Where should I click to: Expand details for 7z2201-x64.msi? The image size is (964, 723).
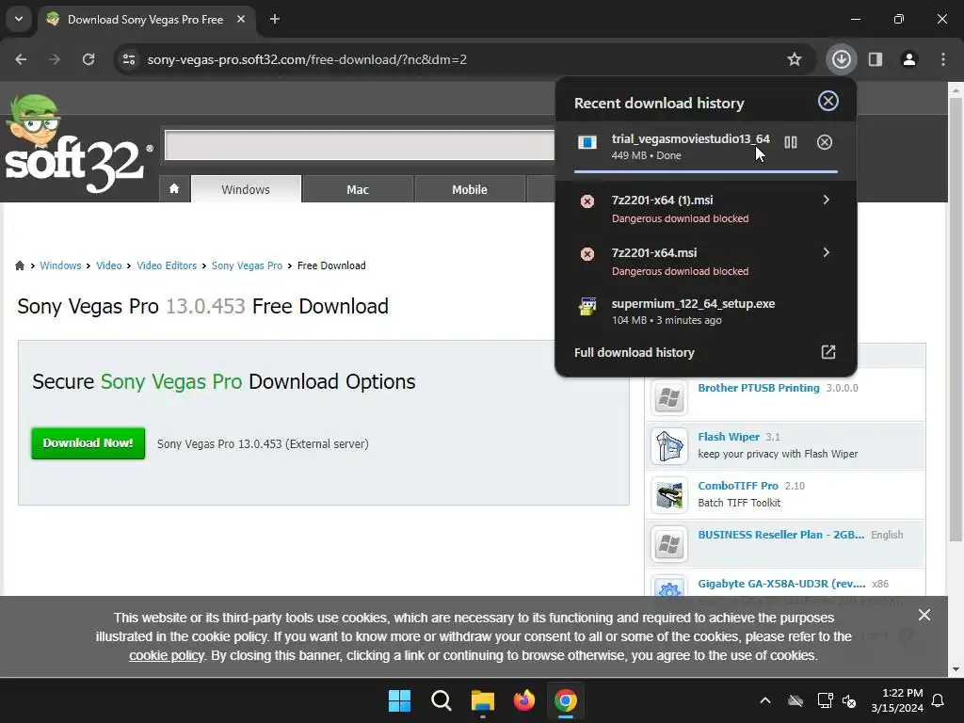click(x=827, y=252)
